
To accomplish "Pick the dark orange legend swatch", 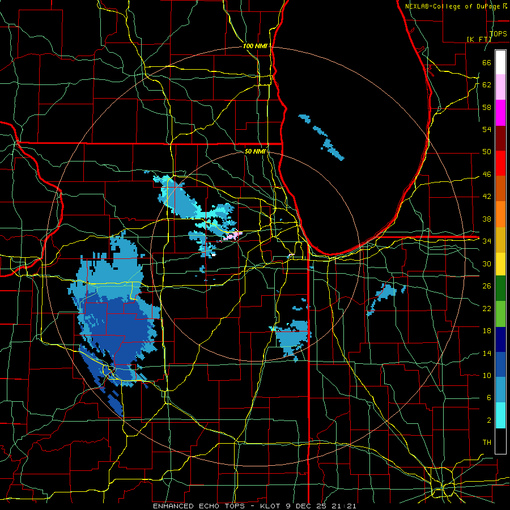I will [500, 188].
